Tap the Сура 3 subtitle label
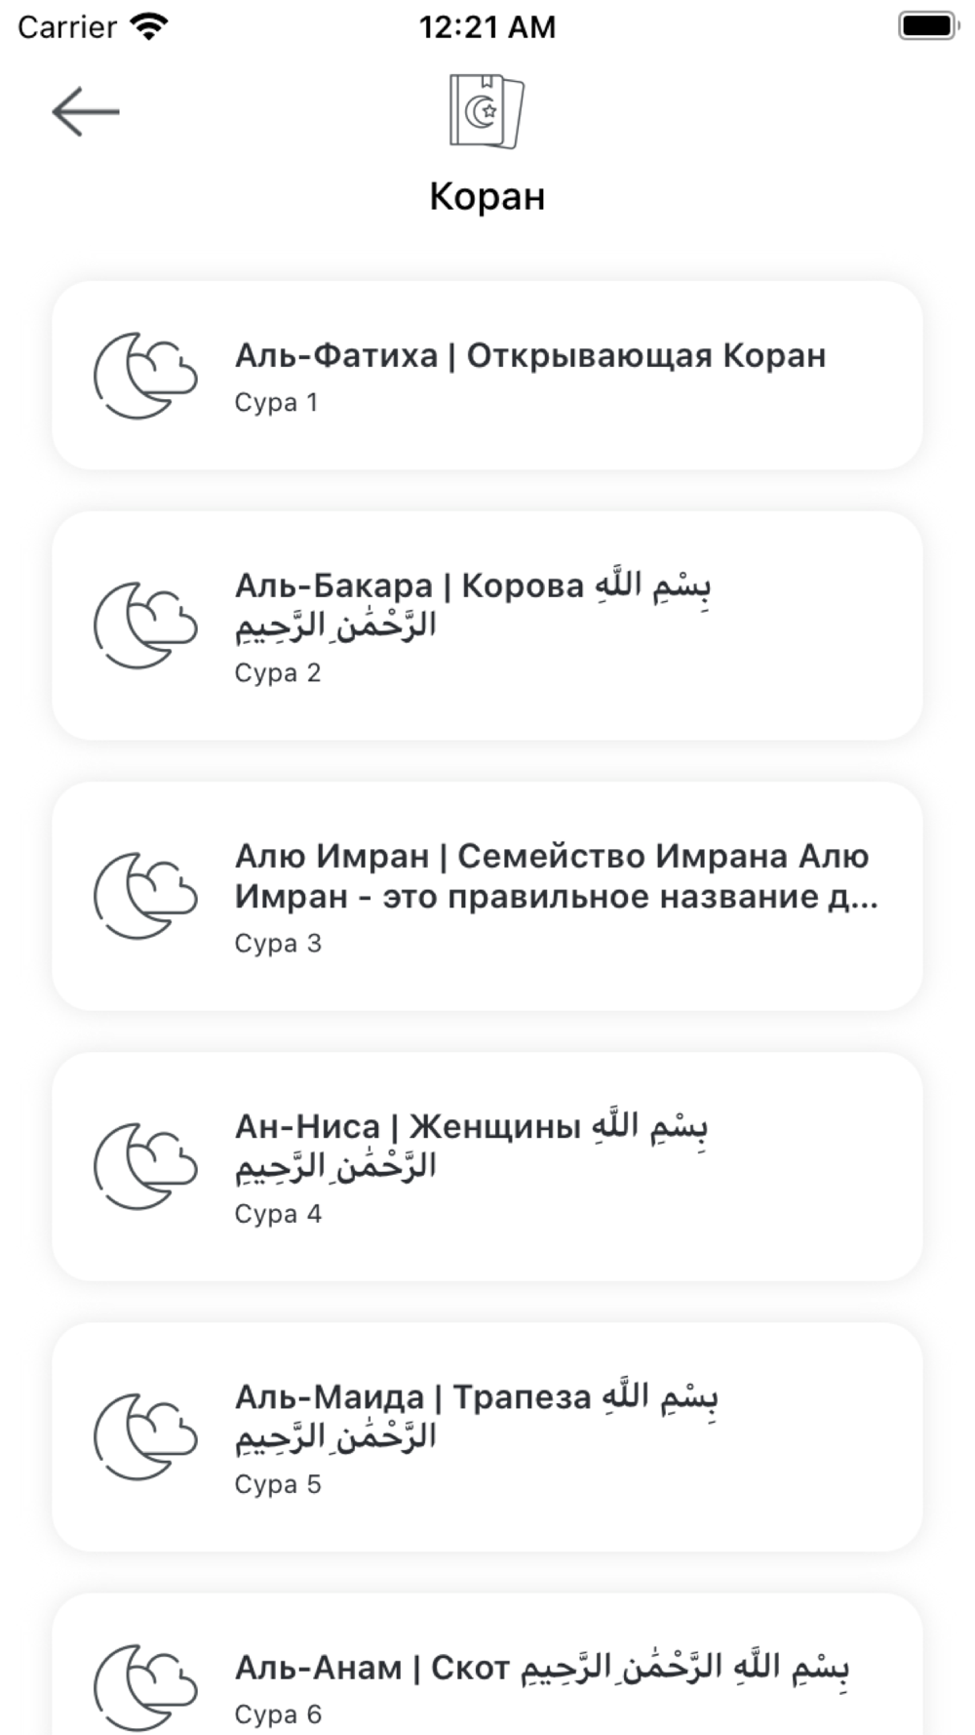This screenshot has width=975, height=1735. pyautogui.click(x=278, y=943)
